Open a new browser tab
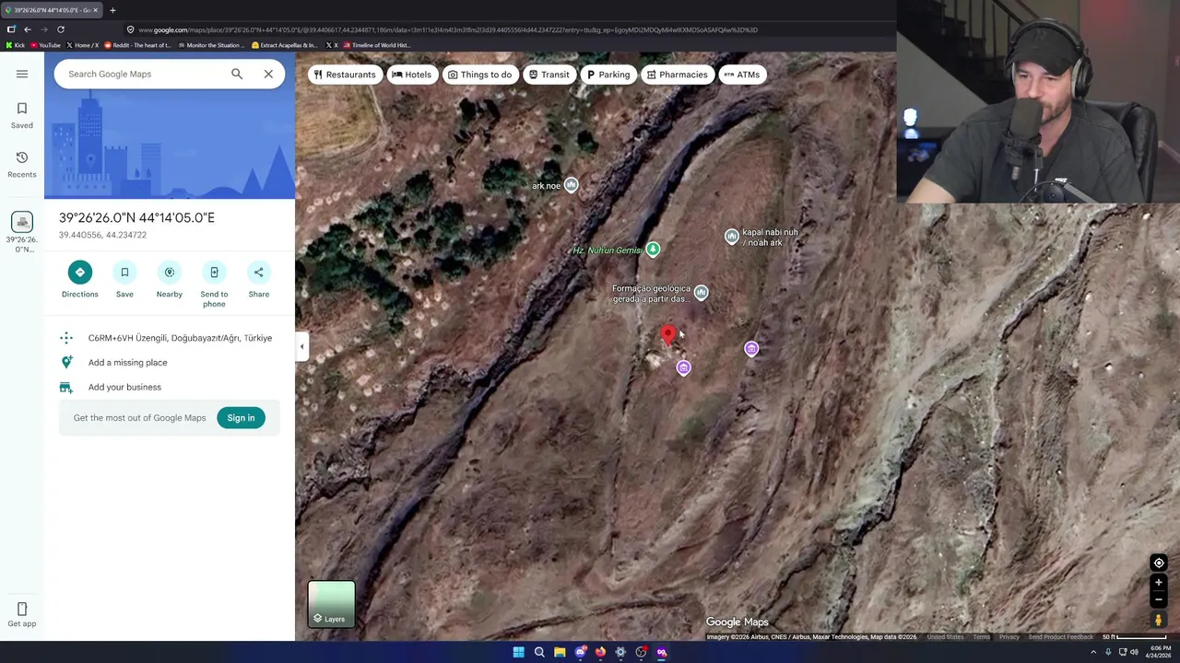Screen dimensions: 1180x663 click(x=112, y=10)
